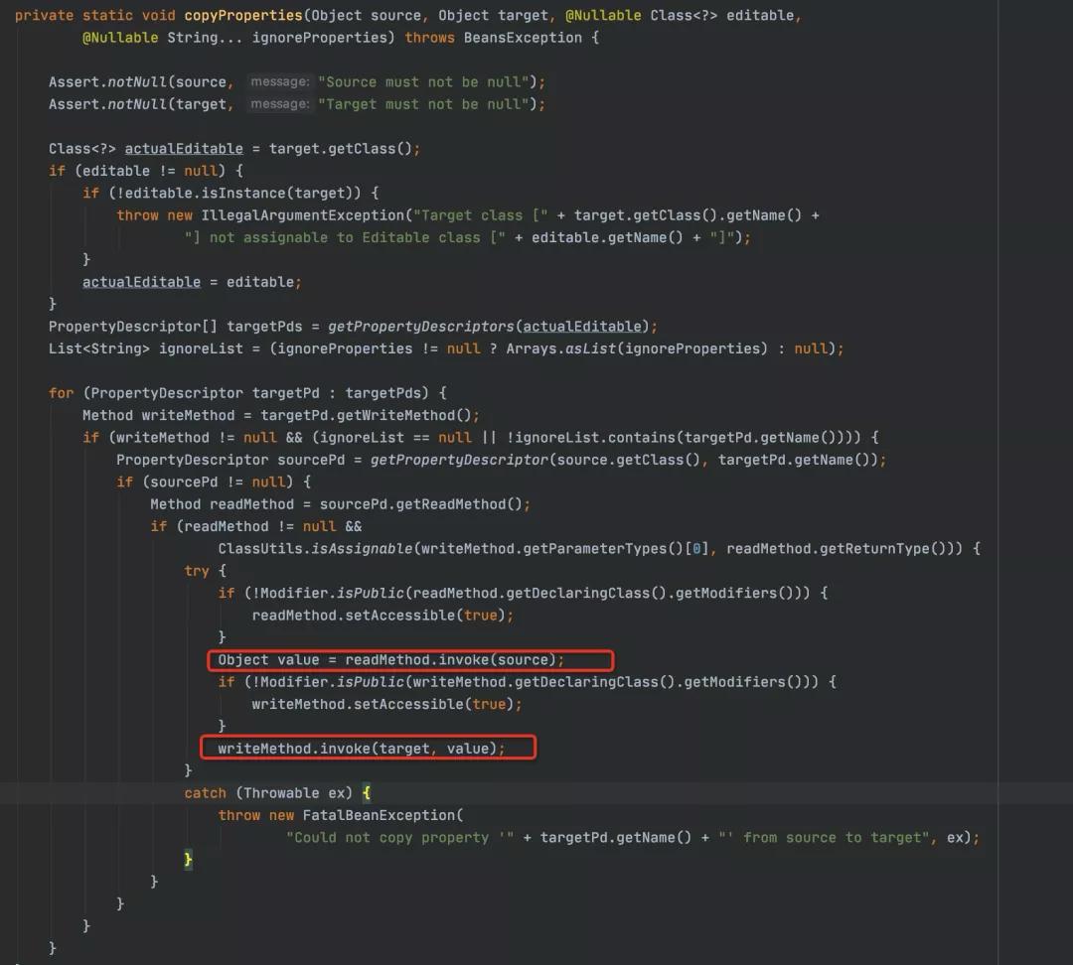Image resolution: width=1073 pixels, height=965 pixels.
Task: Click the "] not assignable to Editable class [" string
Action: pos(345,237)
